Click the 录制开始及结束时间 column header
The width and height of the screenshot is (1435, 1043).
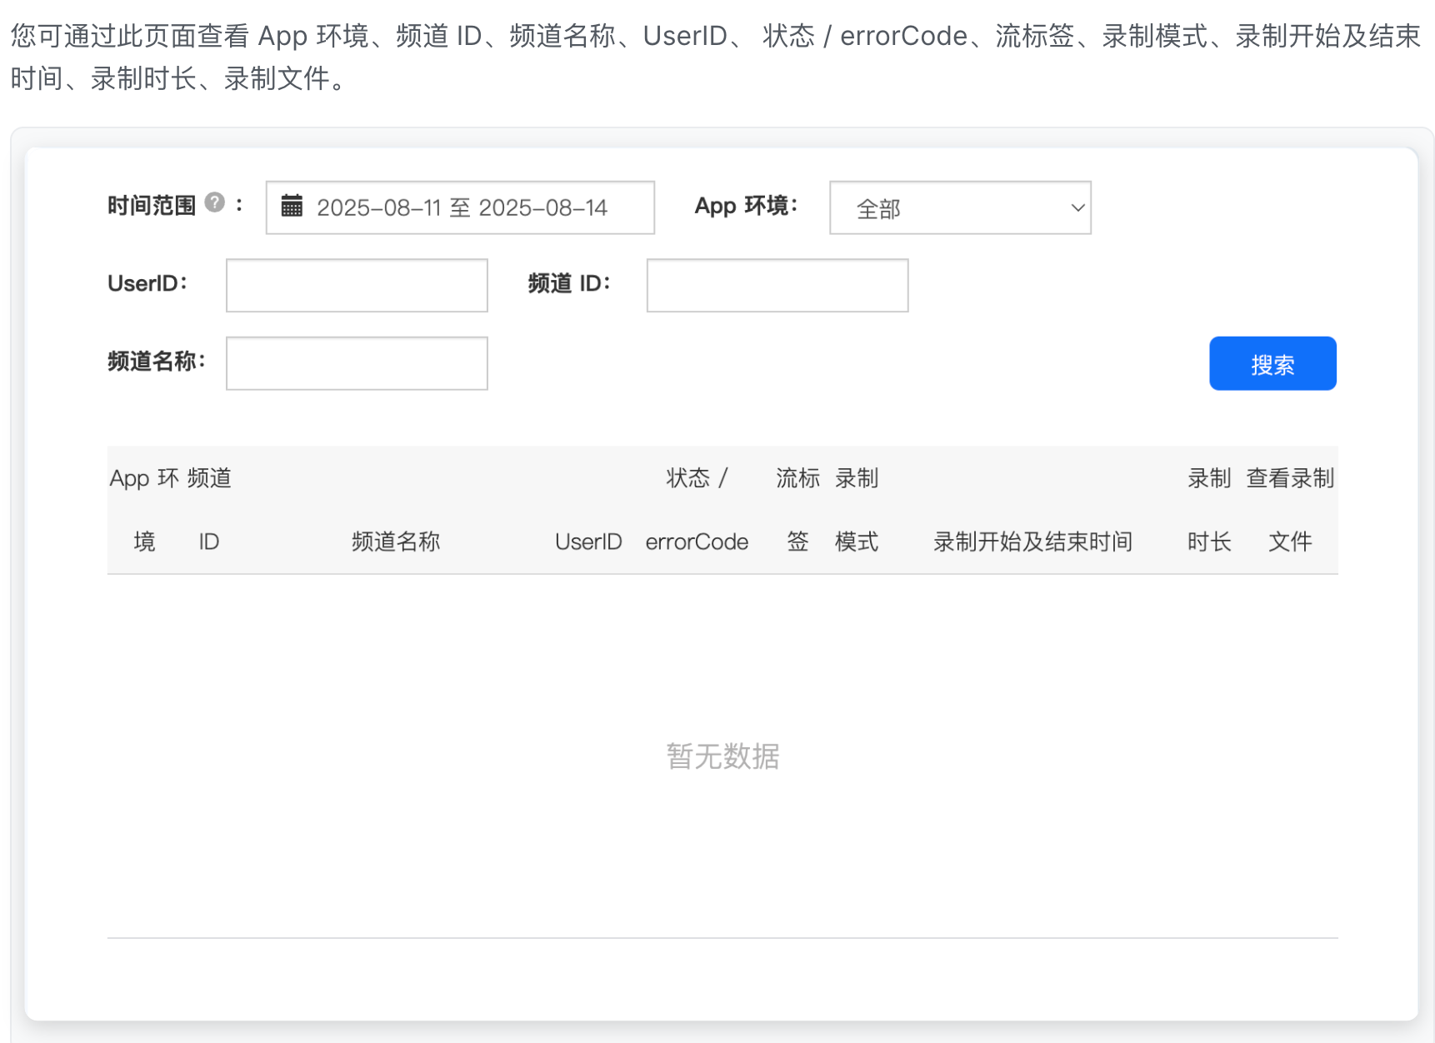[1032, 541]
